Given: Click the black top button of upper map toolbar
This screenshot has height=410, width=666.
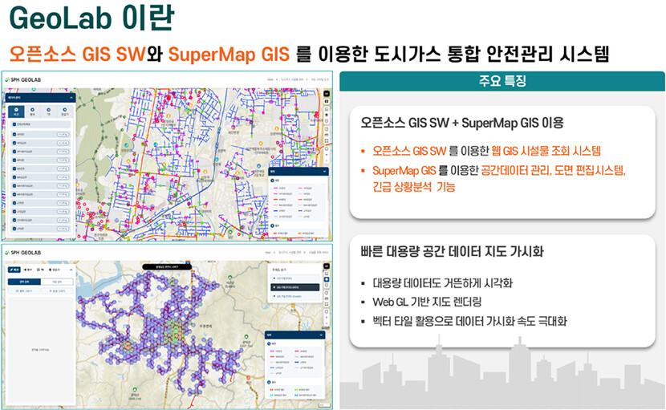Looking at the screenshot, I should pos(327,93).
